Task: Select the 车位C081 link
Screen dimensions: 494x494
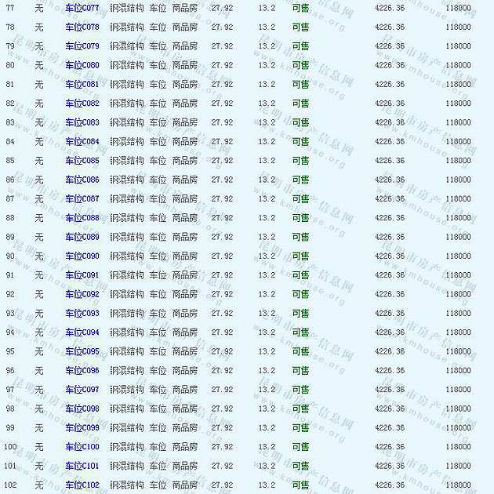Action: (x=82, y=84)
